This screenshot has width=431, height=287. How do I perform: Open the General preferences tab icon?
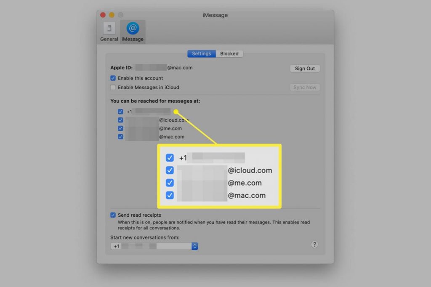tap(109, 28)
